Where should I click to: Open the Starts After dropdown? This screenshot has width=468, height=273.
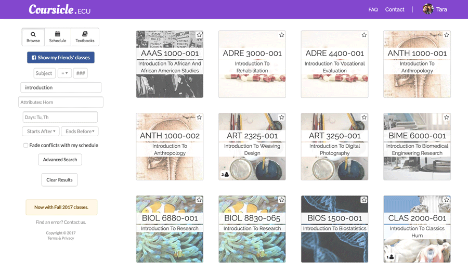click(x=41, y=132)
